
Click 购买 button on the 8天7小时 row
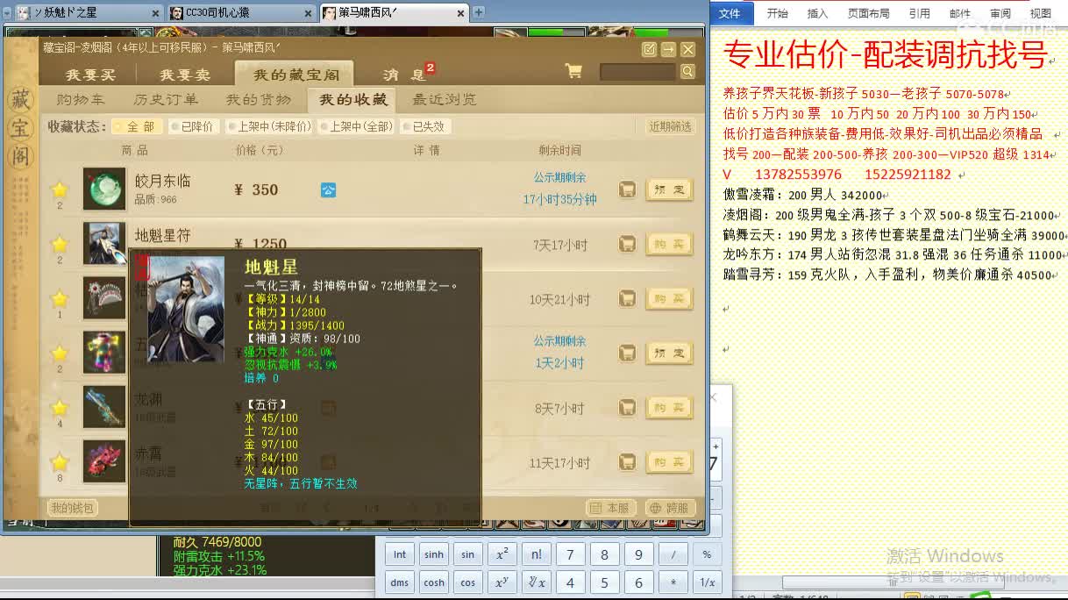669,407
